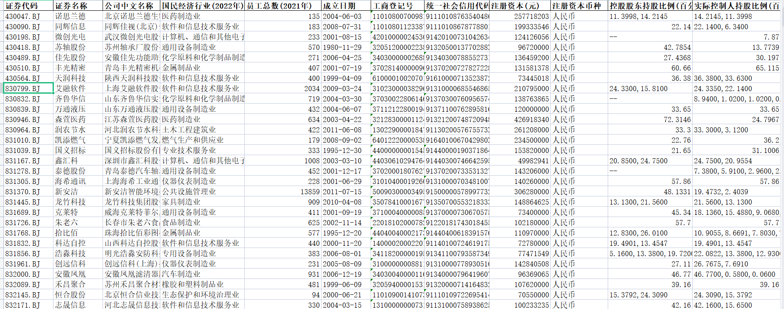Select the name cell 万通液压

click(78, 109)
